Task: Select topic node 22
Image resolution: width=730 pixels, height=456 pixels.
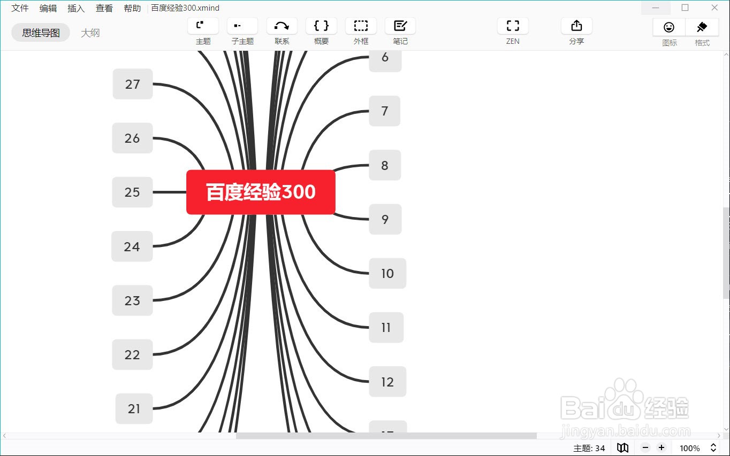Action: coord(132,354)
